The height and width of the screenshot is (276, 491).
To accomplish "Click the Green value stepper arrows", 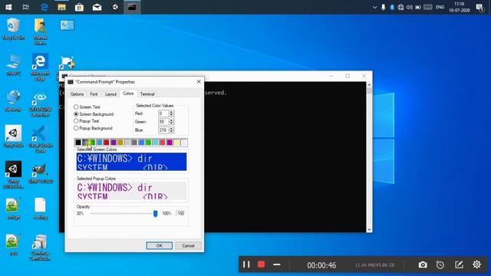I will coord(171,122).
